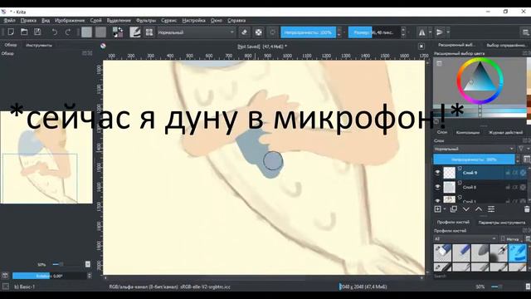Open the fill pattern swatch button
531x299 pixels.
(100, 32)
